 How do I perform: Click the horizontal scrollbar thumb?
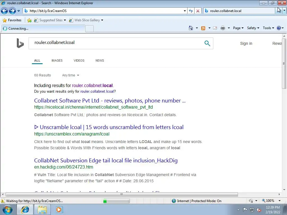click(122, 194)
